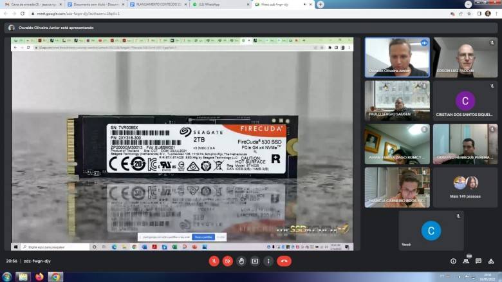
Task: Close the WhatsApp tab
Action: click(248, 5)
